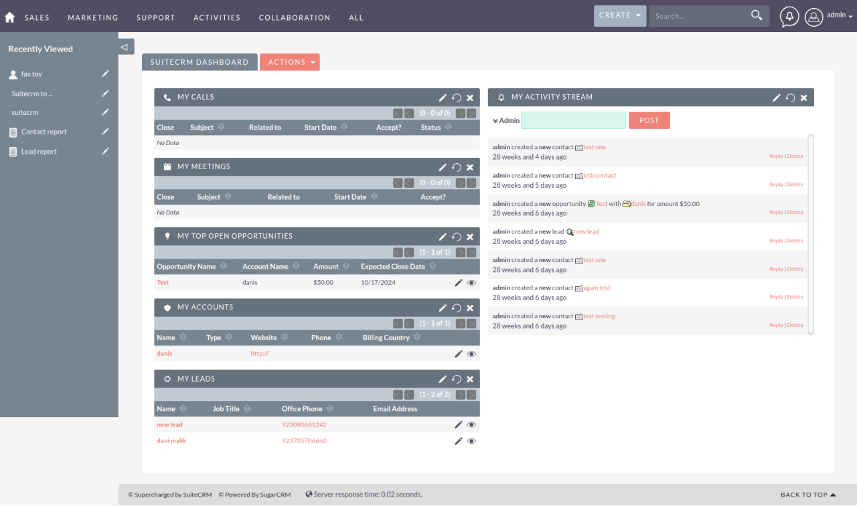
Task: Open the notifications bell icon
Action: coord(789,17)
